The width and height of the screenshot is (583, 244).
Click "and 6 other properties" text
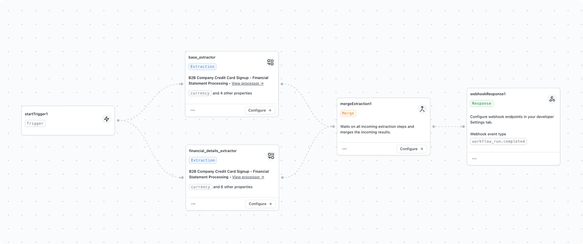233,187
